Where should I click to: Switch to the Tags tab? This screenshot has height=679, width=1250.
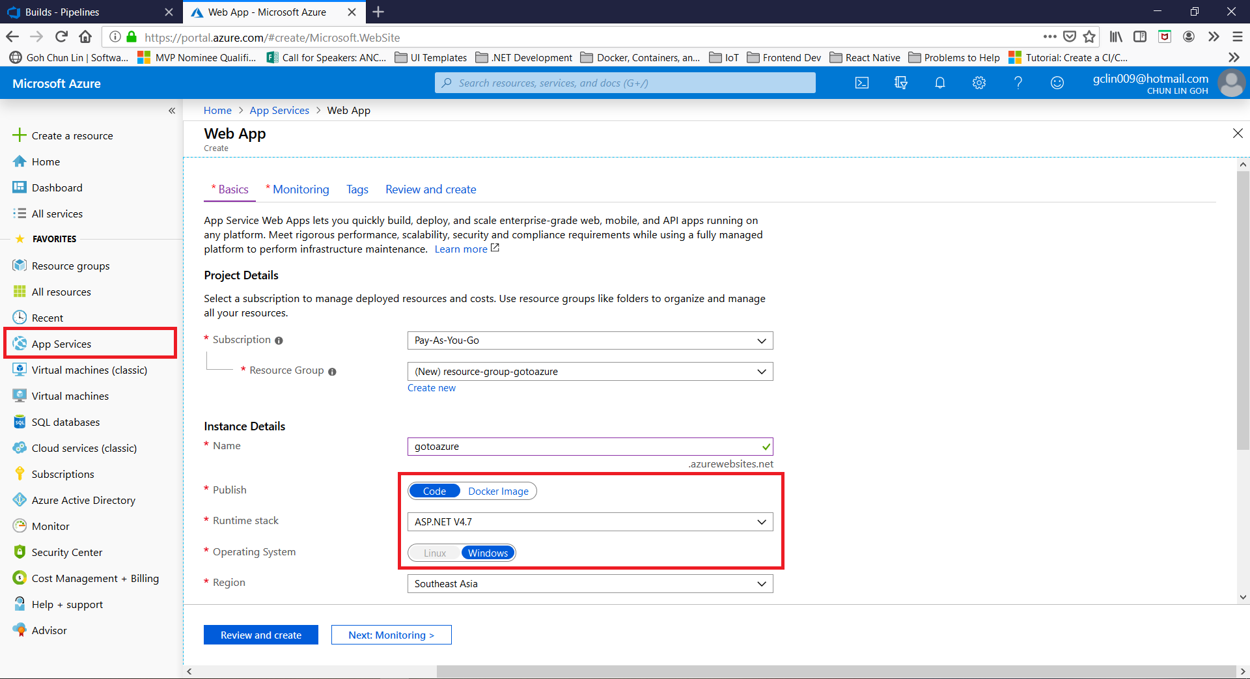(357, 189)
